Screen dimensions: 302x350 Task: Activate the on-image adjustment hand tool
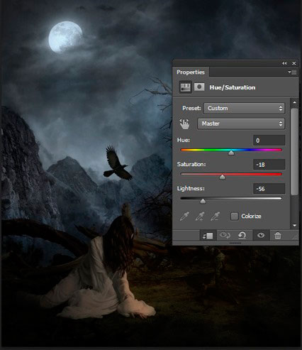pyautogui.click(x=184, y=124)
